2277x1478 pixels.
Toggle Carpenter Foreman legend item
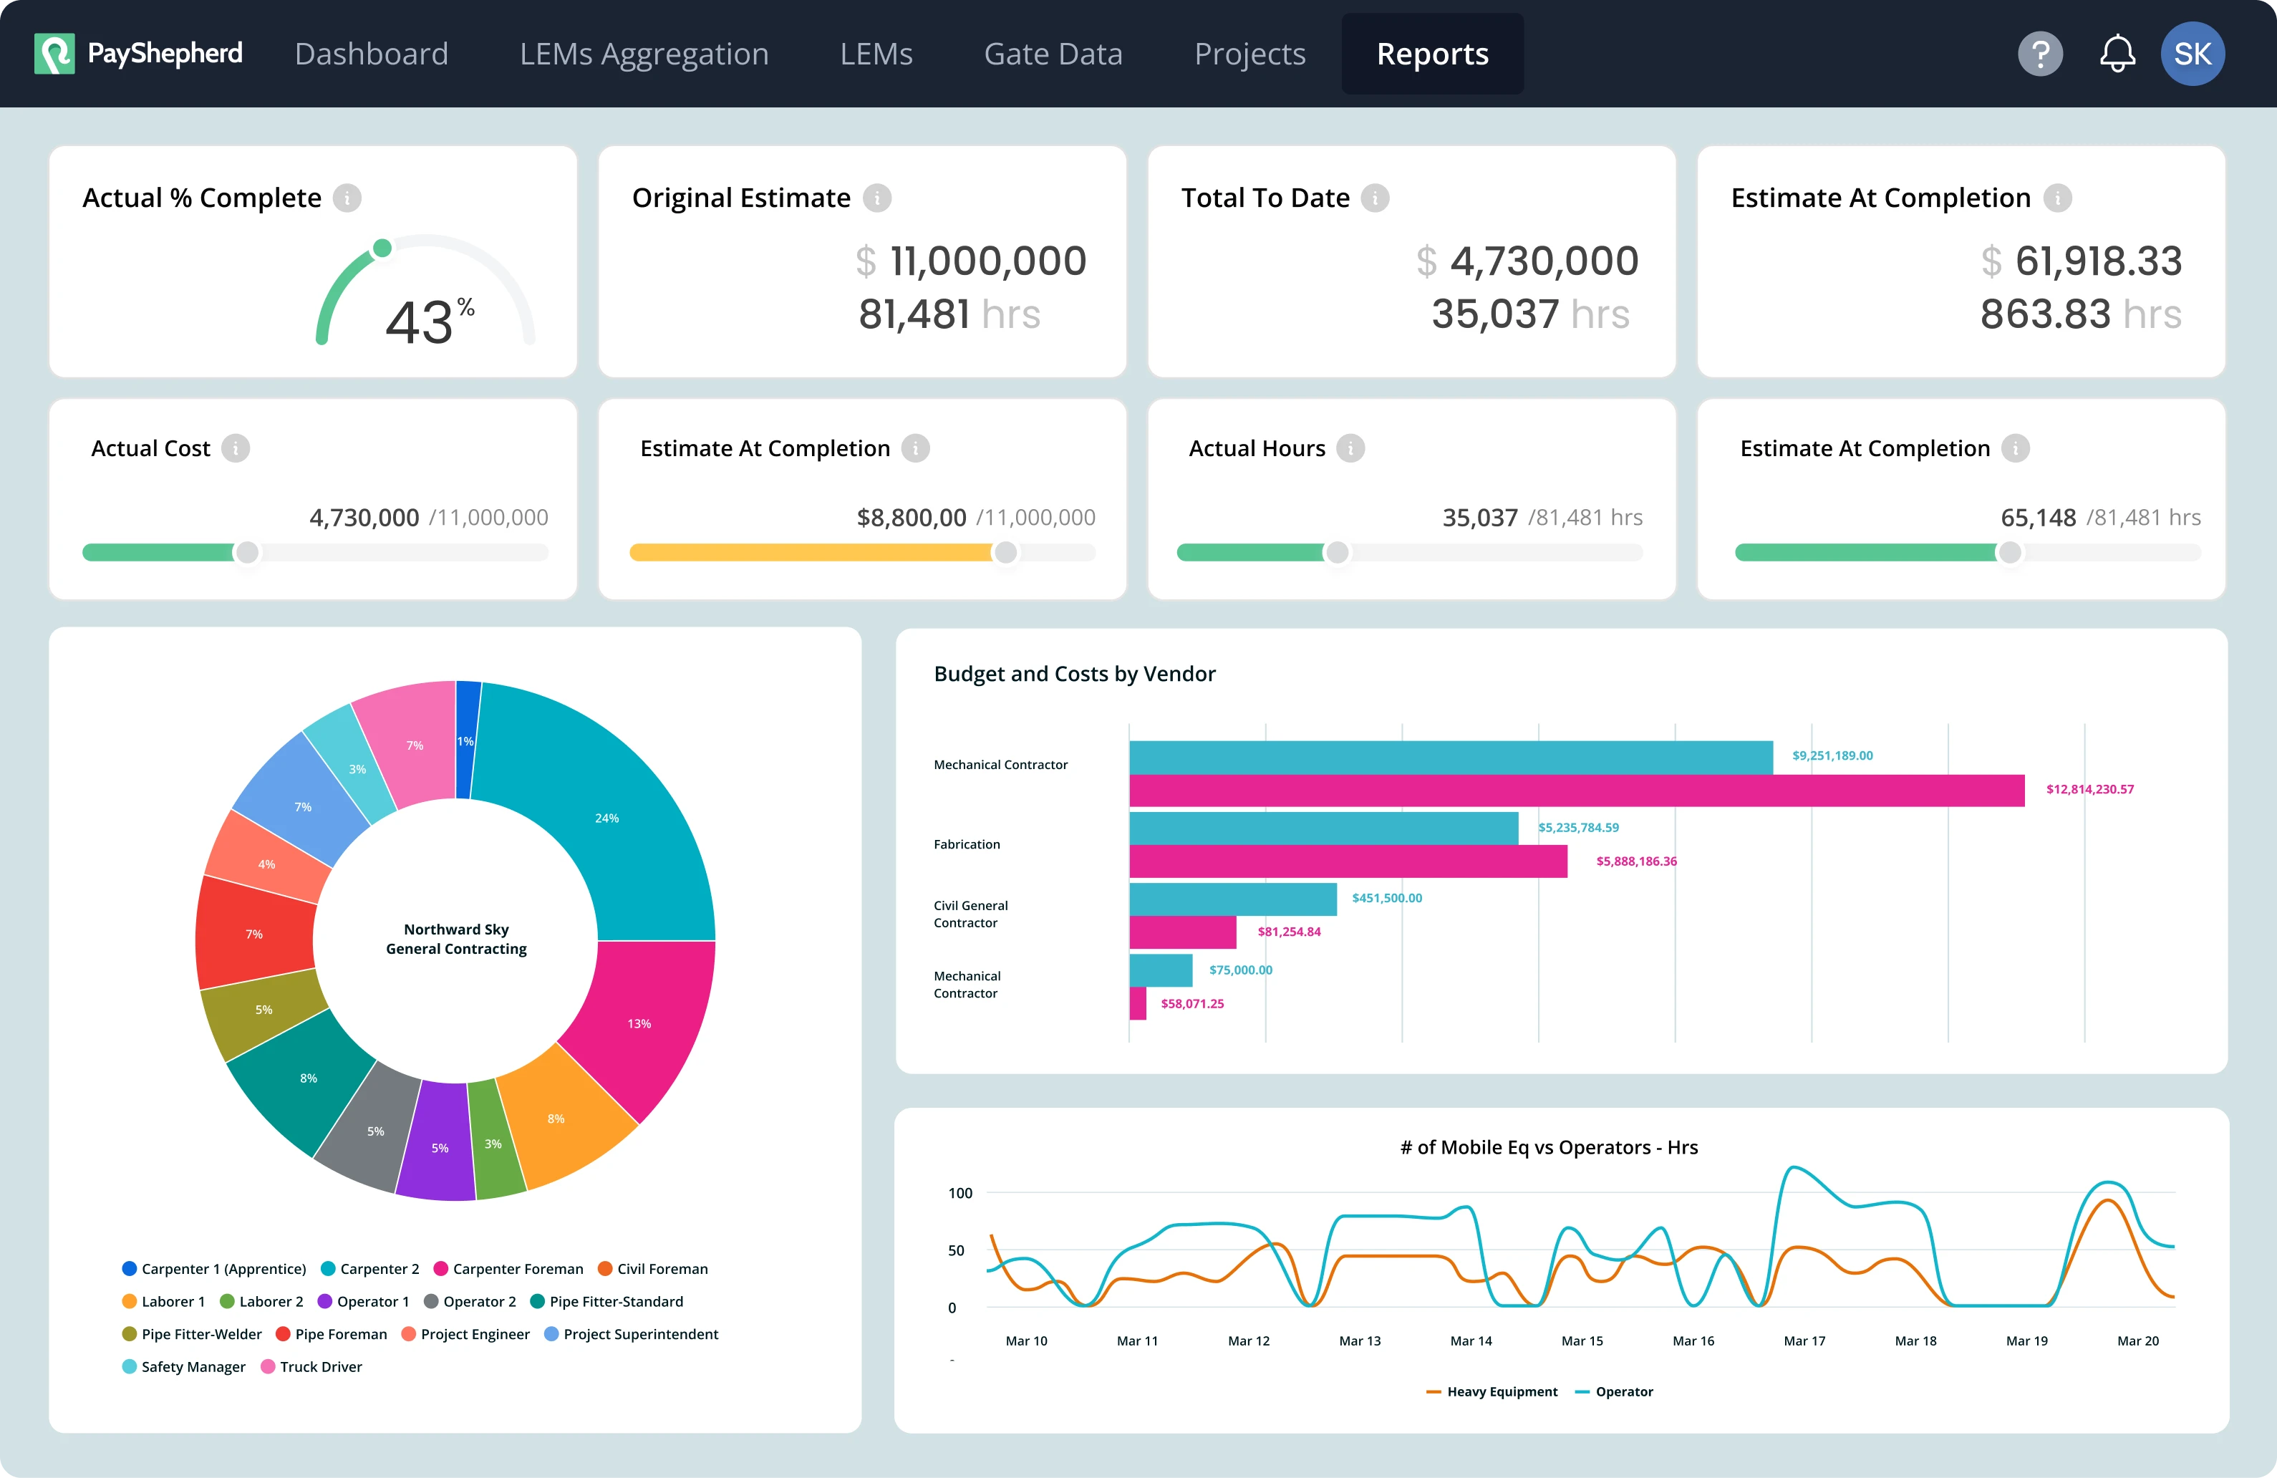(517, 1268)
